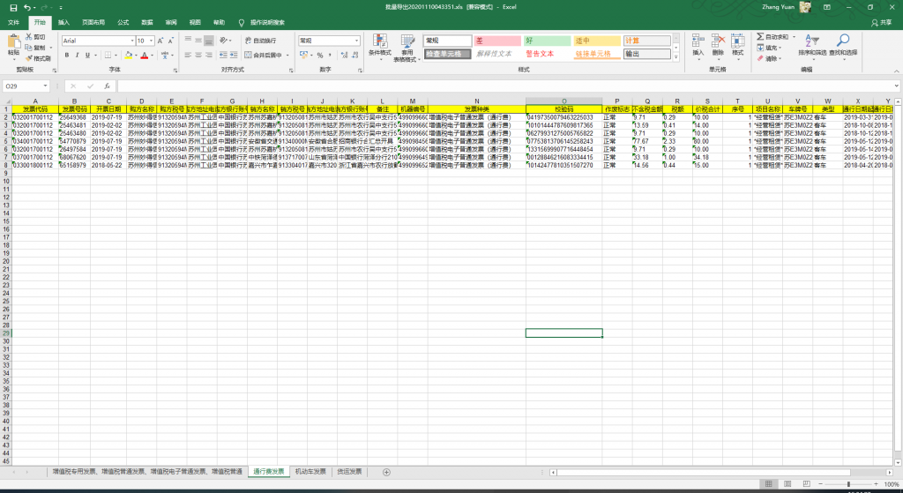Click the Save icon in title bar
Screen dimensions: 903x493
coord(14,7)
